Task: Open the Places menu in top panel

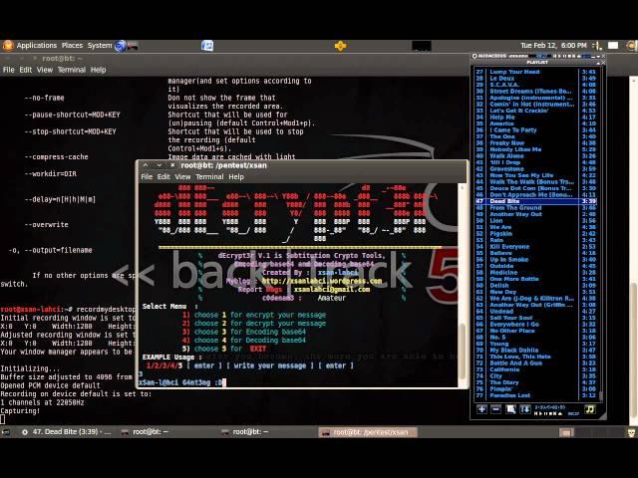Action: pyautogui.click(x=72, y=45)
